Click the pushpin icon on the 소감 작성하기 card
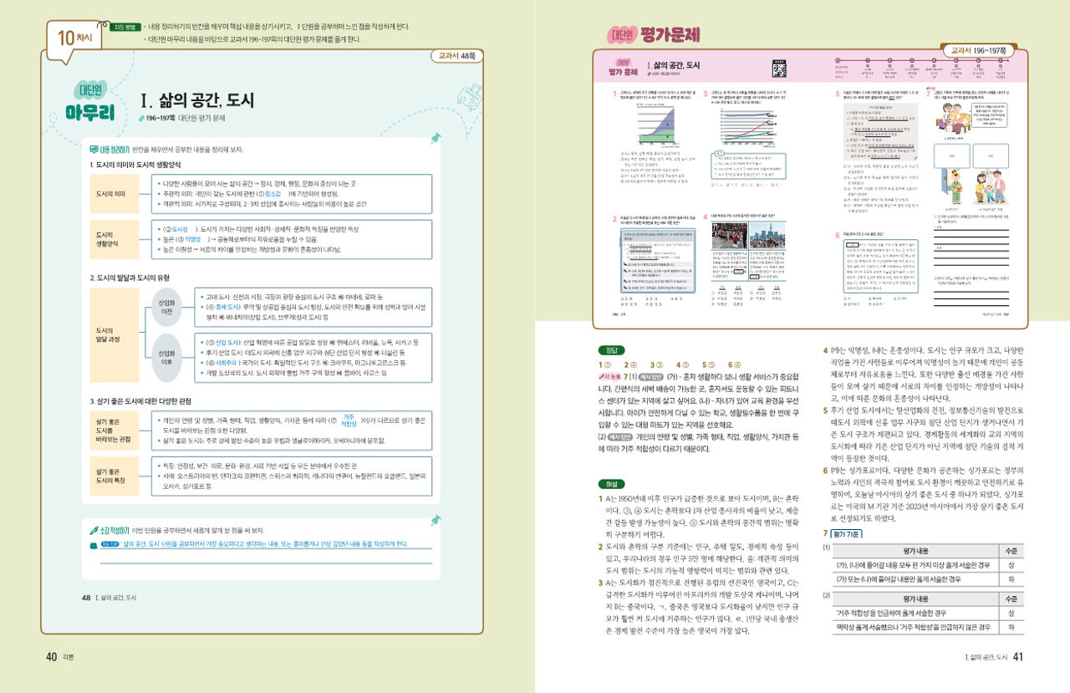Screen dimensions: 1070x693 436,519
